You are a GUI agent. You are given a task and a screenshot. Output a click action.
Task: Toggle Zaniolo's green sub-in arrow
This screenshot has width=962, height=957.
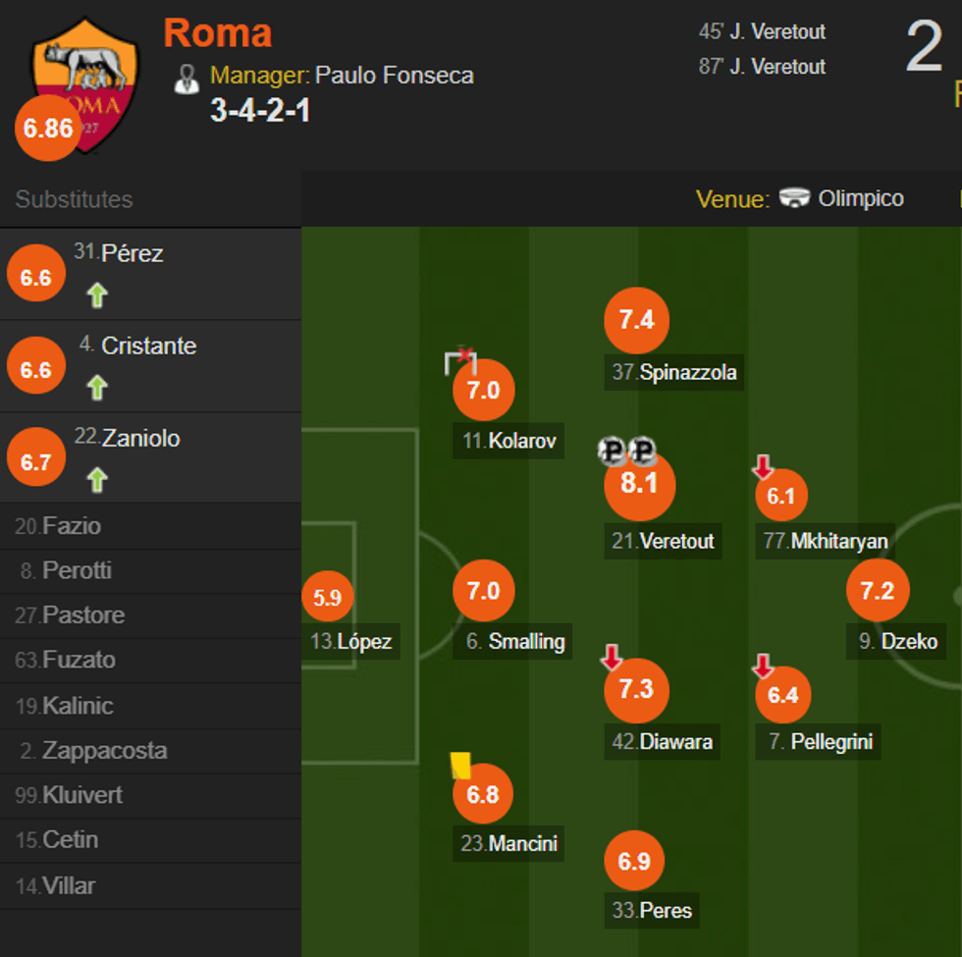pyautogui.click(x=96, y=478)
